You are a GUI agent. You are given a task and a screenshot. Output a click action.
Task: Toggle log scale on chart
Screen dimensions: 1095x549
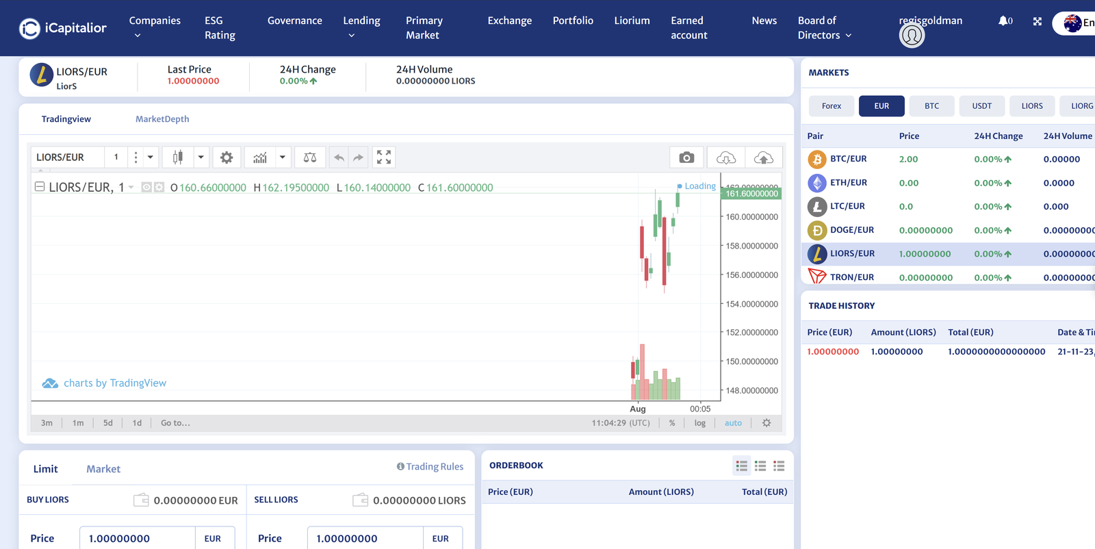(x=699, y=423)
